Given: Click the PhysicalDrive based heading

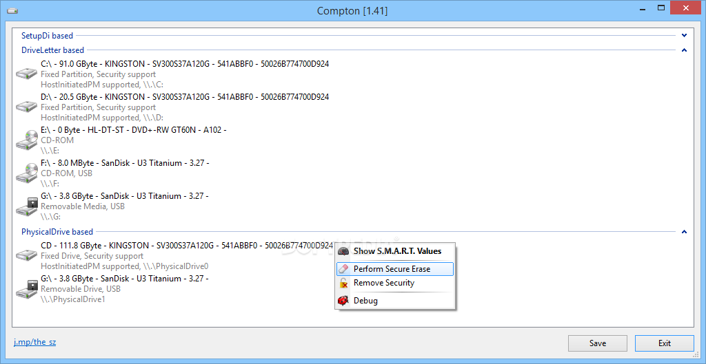Looking at the screenshot, I should [x=57, y=232].
